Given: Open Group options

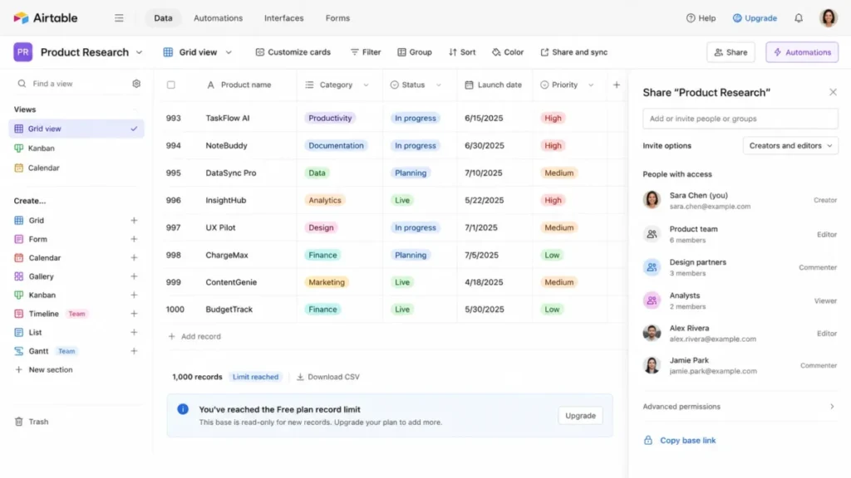Looking at the screenshot, I should tap(415, 52).
